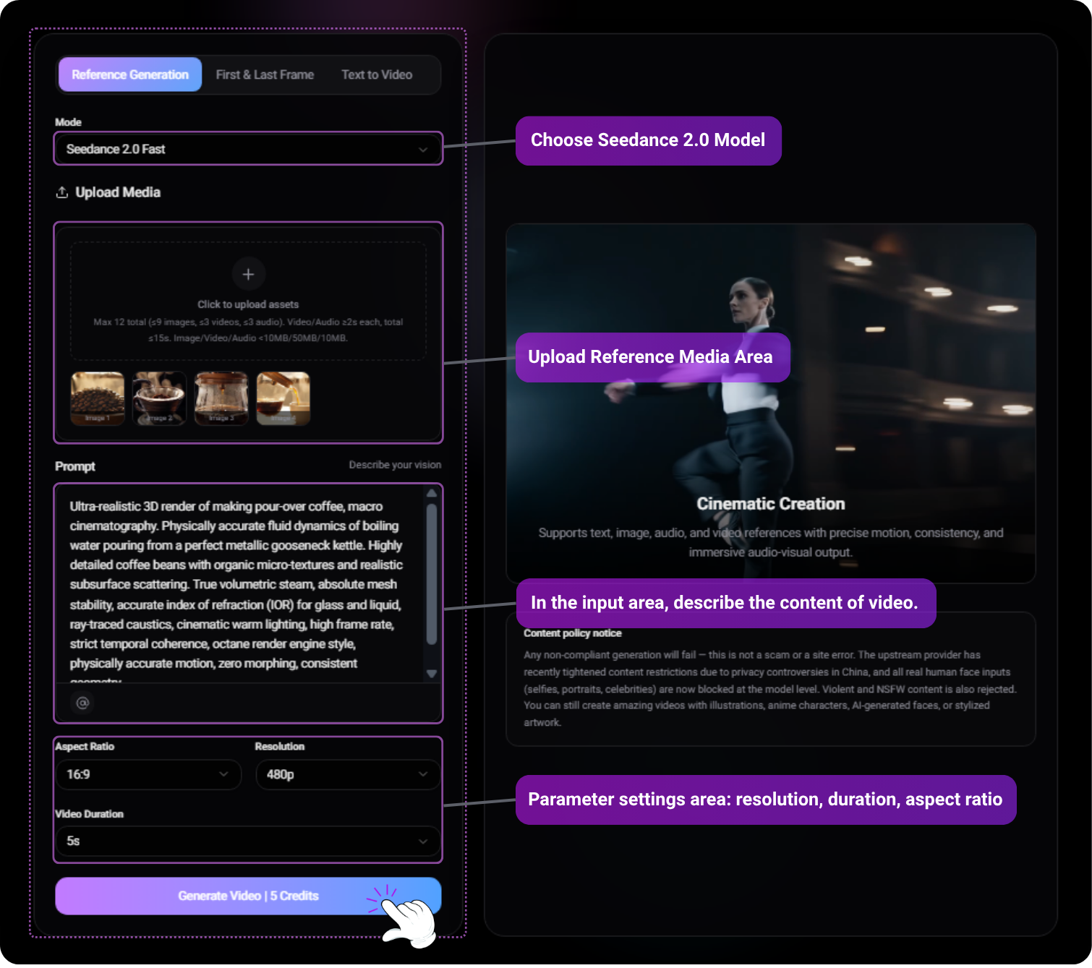Click inside the prompt text area
This screenshot has width=1092, height=968.
(239, 584)
